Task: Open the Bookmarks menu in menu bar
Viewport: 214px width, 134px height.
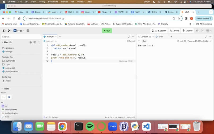Action: pyautogui.click(x=53, y=2)
